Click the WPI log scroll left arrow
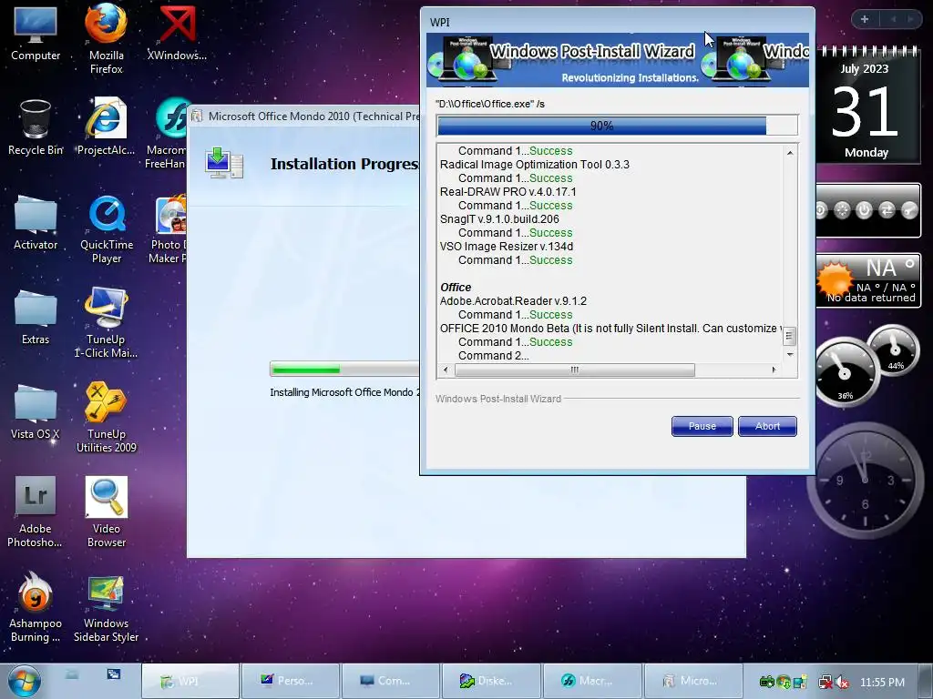This screenshot has width=933, height=699. coord(446,370)
